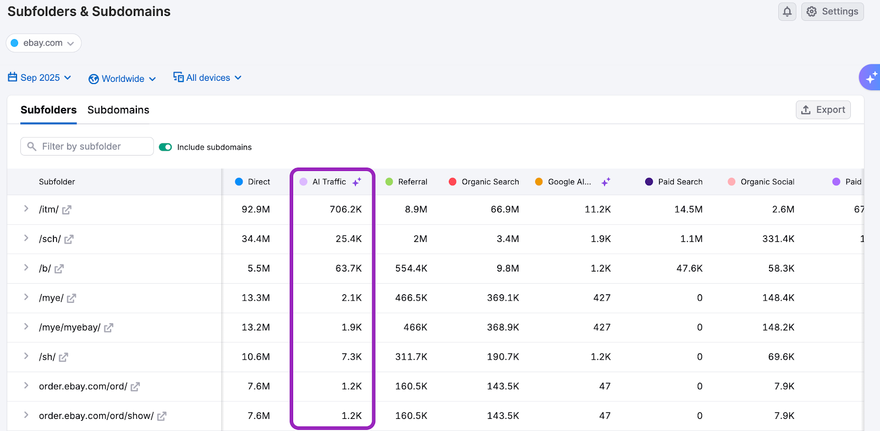Click the AI assistant sparkle button

[871, 78]
